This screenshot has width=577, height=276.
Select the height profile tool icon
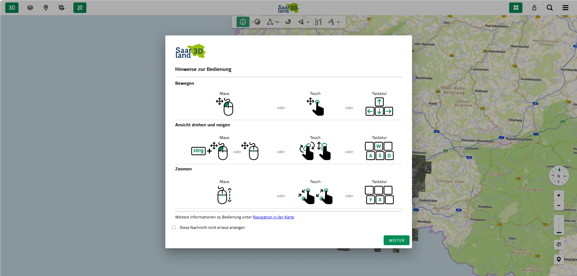[x=318, y=22]
